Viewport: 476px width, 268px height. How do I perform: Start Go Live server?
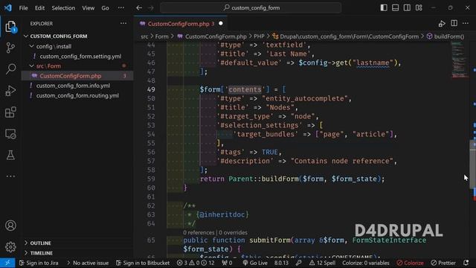pyautogui.click(x=255, y=263)
